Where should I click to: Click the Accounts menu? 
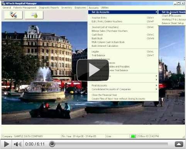pyautogui.click(x=94, y=8)
